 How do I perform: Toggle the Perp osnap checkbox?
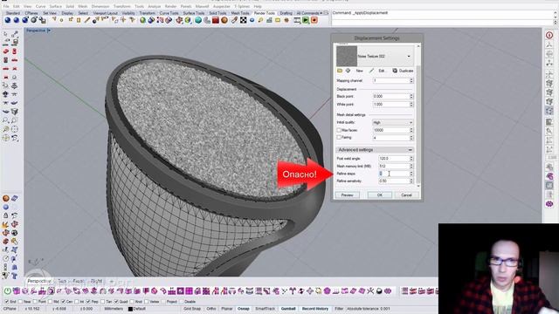click(88, 302)
